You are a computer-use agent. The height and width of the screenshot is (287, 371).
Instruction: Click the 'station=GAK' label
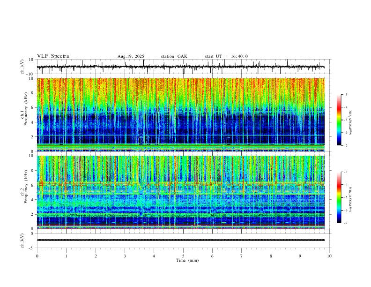point(174,56)
